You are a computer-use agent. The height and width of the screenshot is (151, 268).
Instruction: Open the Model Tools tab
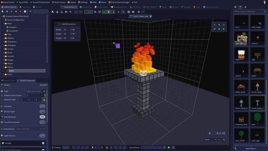click(8, 81)
